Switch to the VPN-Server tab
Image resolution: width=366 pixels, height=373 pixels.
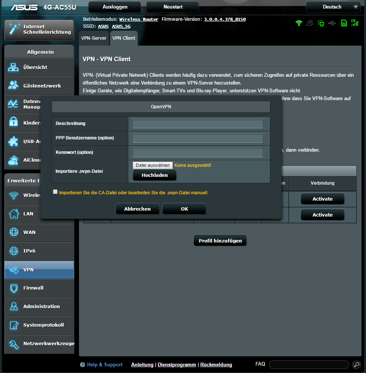(94, 38)
